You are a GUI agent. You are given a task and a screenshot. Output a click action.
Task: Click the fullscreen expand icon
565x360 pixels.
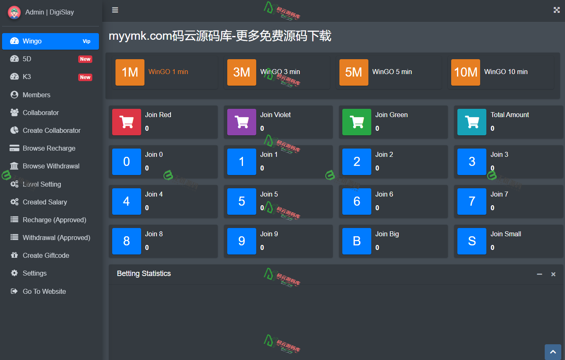tap(556, 10)
